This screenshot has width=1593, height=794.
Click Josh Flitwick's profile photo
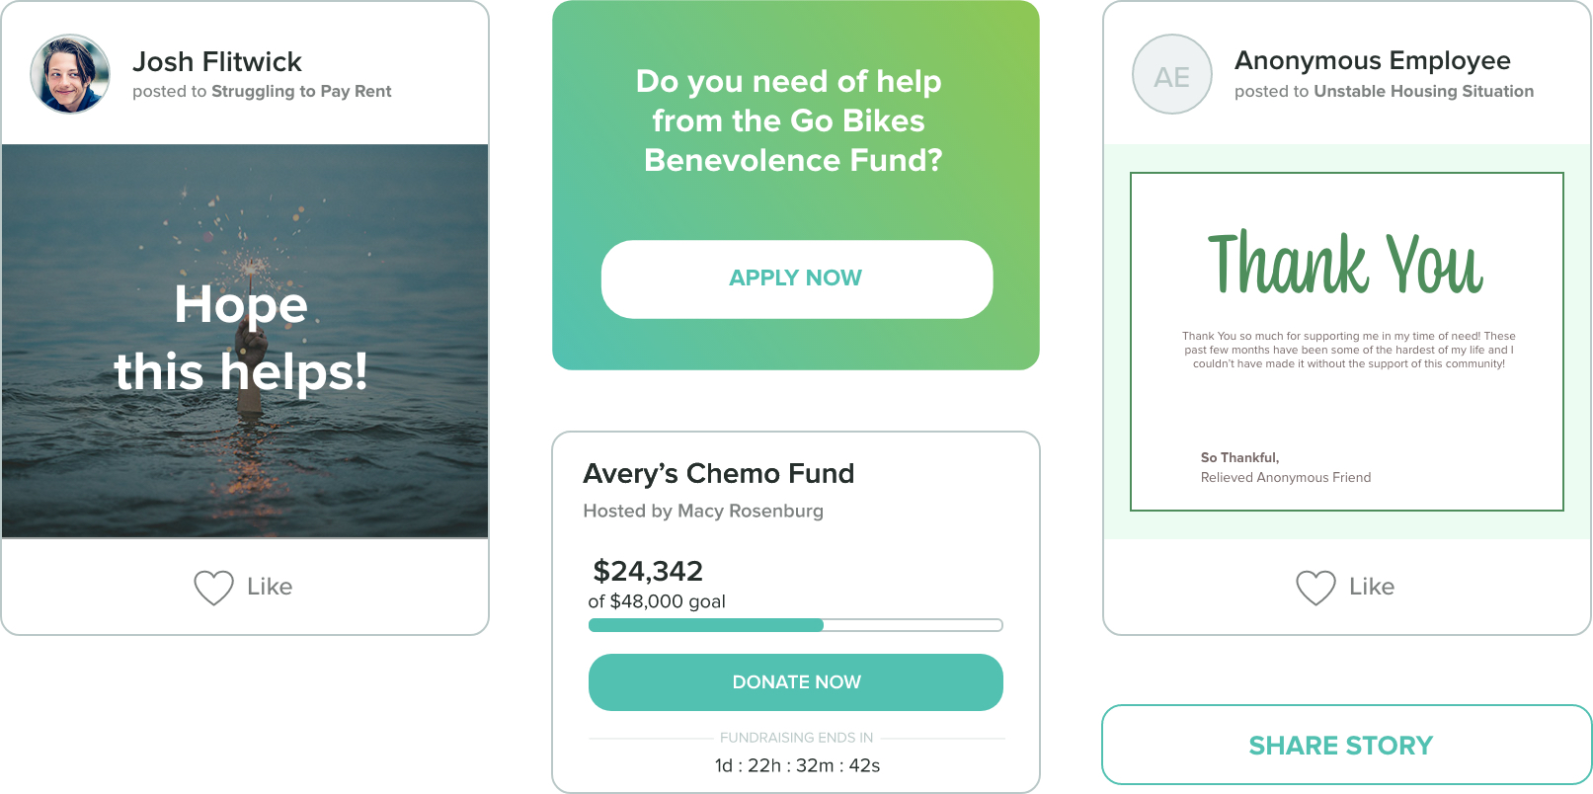click(x=70, y=74)
